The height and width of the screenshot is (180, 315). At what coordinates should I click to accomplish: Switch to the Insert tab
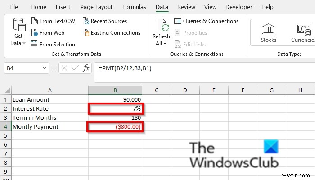pos(63,7)
